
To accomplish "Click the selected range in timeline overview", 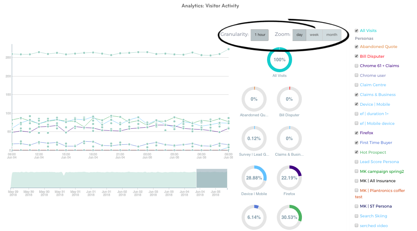I will pyautogui.click(x=211, y=179).
